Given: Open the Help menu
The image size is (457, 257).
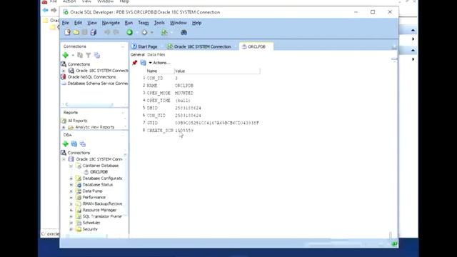Looking at the screenshot, I should pyautogui.click(x=197, y=23).
